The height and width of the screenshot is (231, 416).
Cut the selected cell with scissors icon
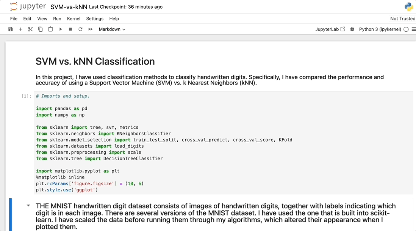pyautogui.click(x=30, y=29)
